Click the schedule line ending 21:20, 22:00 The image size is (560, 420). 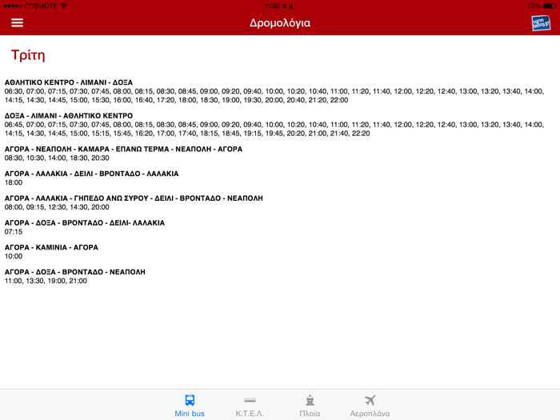click(176, 100)
